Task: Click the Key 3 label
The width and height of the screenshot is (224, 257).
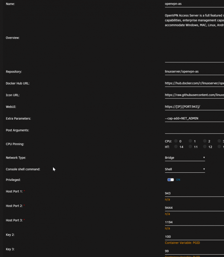Action: (10, 249)
